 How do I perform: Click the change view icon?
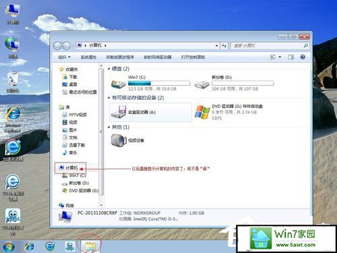tap(273, 57)
